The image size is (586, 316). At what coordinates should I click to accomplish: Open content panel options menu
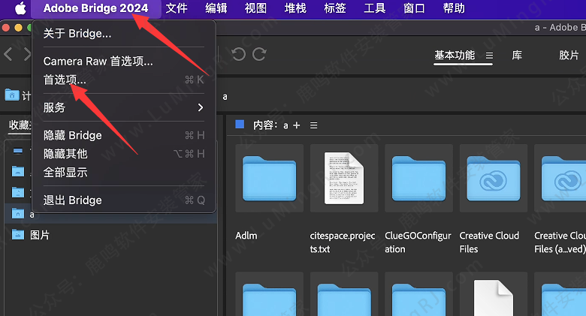[313, 125]
